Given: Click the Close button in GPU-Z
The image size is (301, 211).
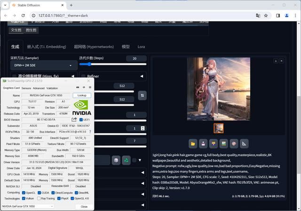Looking at the screenshot, I should click(84, 207).
